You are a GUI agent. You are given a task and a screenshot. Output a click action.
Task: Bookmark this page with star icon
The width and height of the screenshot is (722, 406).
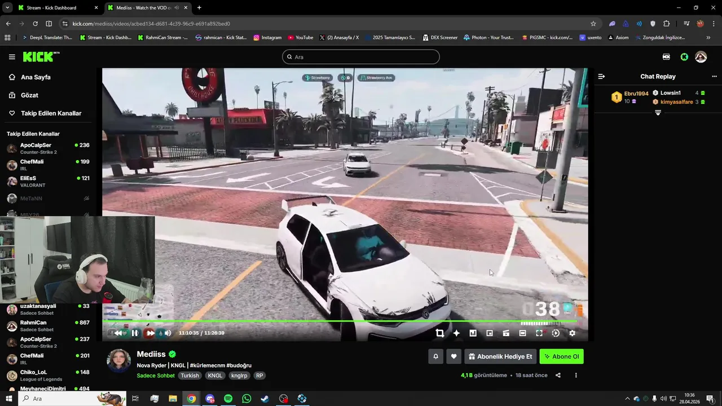click(593, 24)
